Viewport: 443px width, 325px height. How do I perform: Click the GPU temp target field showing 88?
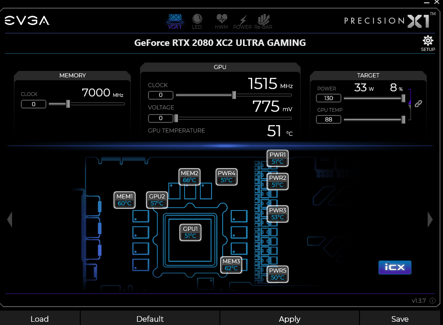[x=328, y=120]
